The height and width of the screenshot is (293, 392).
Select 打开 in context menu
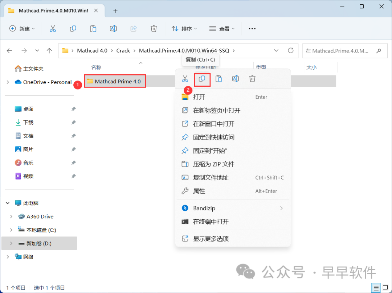click(x=233, y=97)
